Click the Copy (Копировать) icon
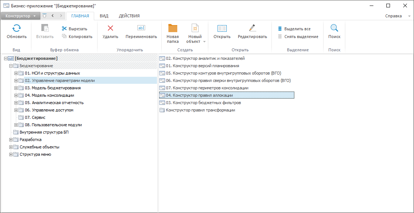The width and height of the screenshot is (414, 213). point(64,37)
